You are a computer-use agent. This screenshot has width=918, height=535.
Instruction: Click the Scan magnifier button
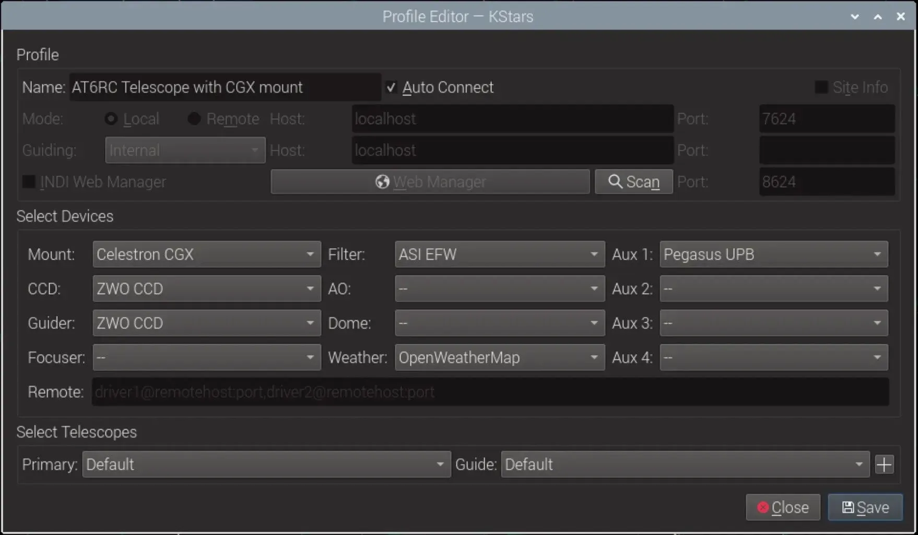coord(633,182)
